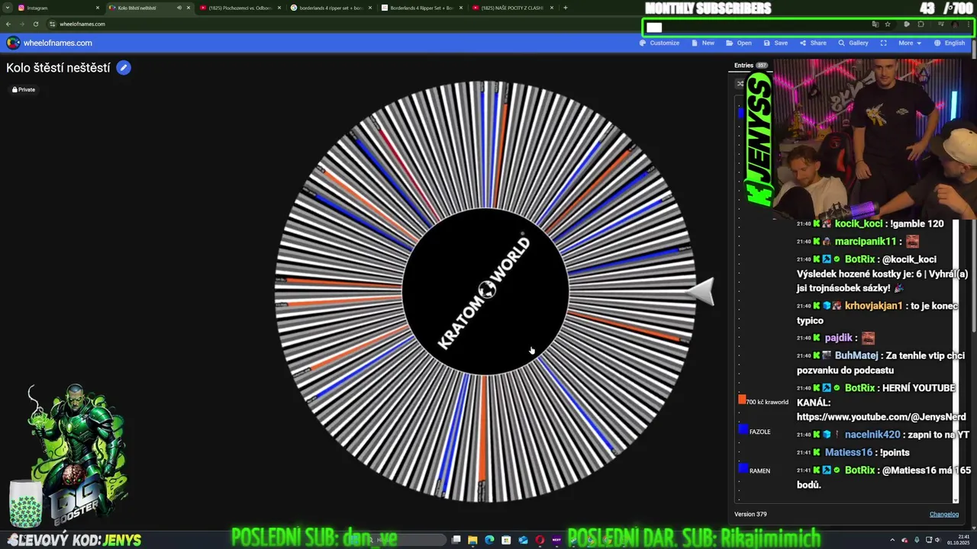Go forward in browser history

coord(21,24)
